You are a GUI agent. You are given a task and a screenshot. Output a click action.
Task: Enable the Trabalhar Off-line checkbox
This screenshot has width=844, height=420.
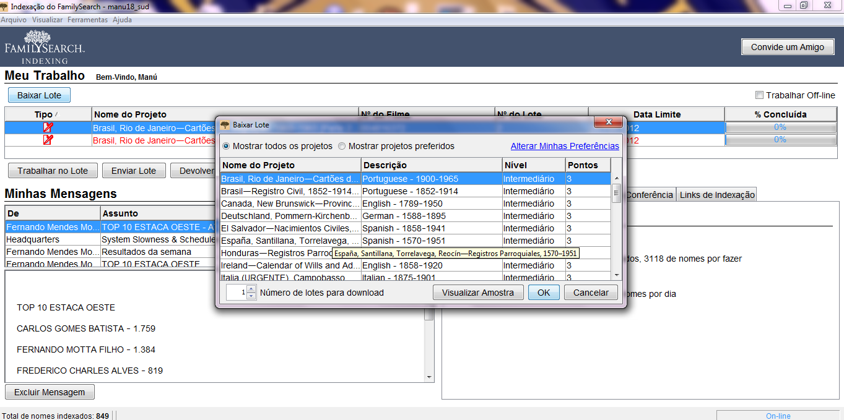[759, 95]
